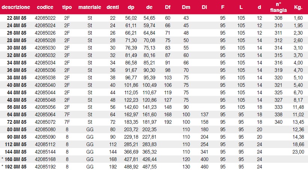
Task: Select the materiale column header
Action: click(90, 7)
